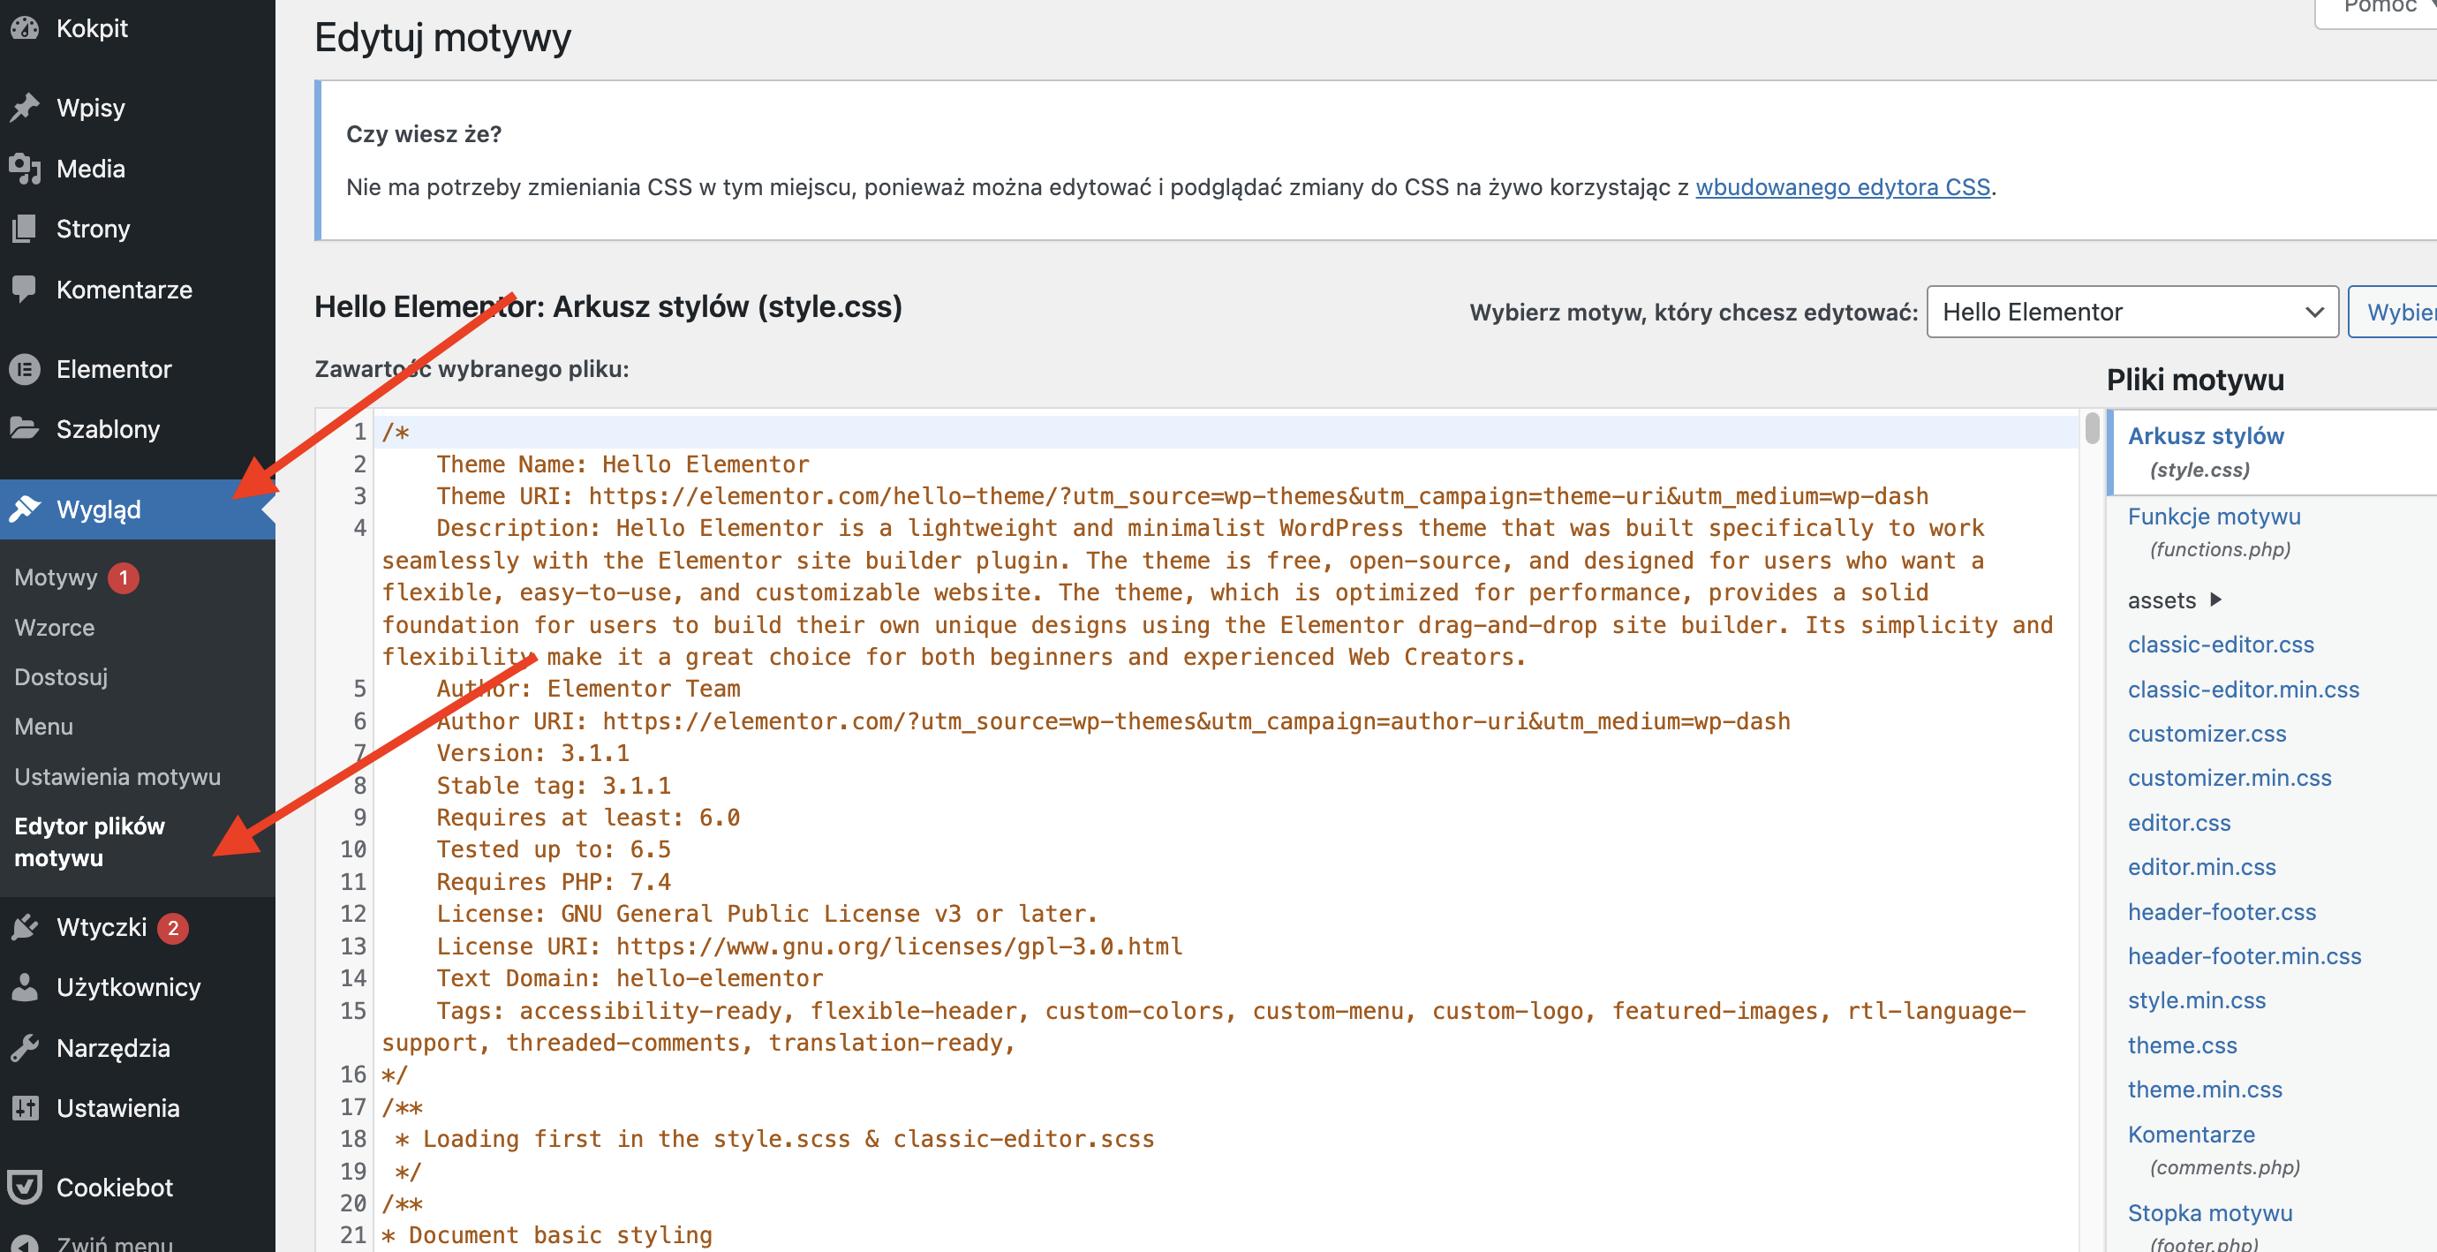Click the 'Version: 3.1.1' code line

tap(532, 753)
